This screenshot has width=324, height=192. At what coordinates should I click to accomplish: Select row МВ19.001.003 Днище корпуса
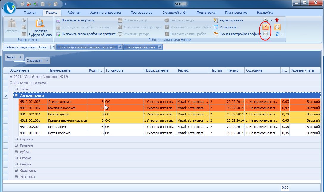[169, 102]
